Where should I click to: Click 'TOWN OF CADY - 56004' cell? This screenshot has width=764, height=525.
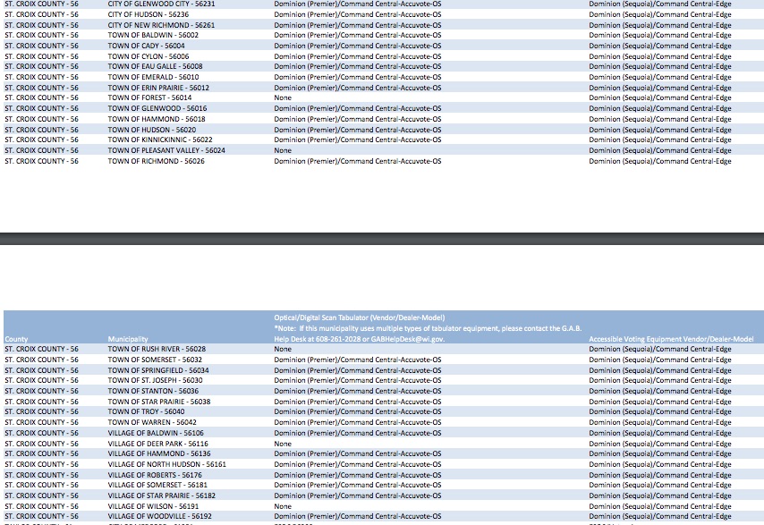(x=146, y=46)
